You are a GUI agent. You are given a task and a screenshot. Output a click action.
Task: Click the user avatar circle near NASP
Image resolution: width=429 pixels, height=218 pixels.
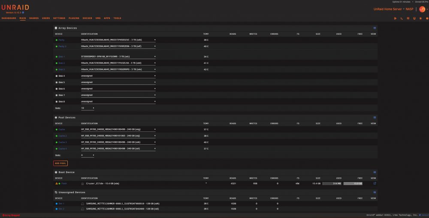tap(422, 9)
